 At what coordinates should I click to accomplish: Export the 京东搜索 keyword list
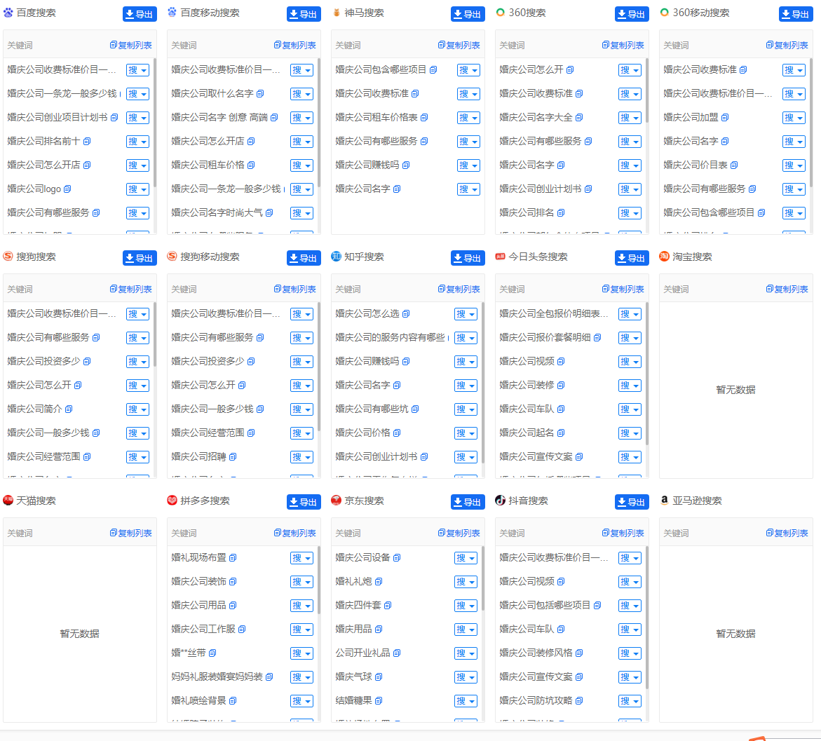coord(468,502)
